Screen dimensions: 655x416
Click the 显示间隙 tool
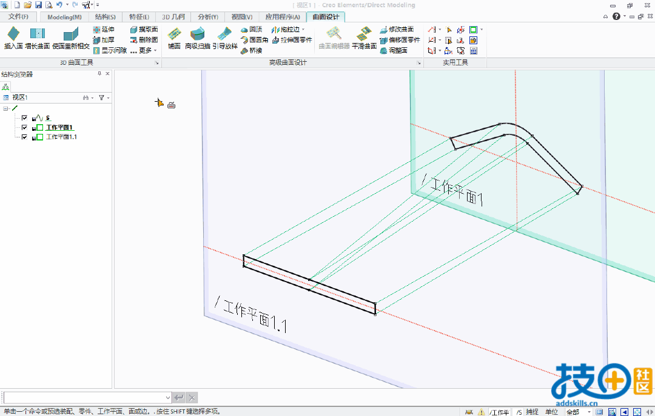click(110, 50)
